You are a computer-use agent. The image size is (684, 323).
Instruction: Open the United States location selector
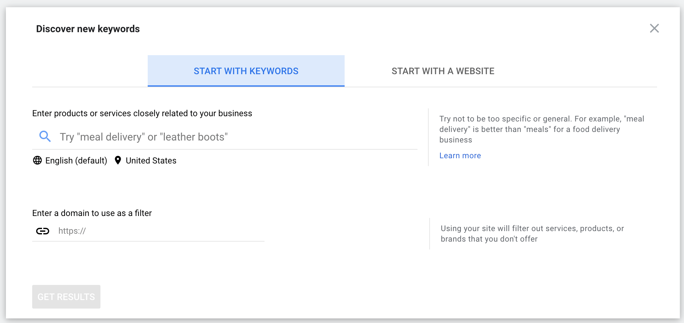pos(151,161)
